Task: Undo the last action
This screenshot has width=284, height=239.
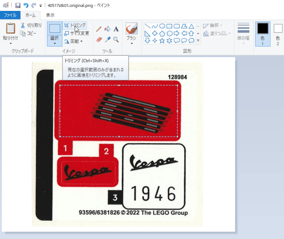Action: point(26,5)
